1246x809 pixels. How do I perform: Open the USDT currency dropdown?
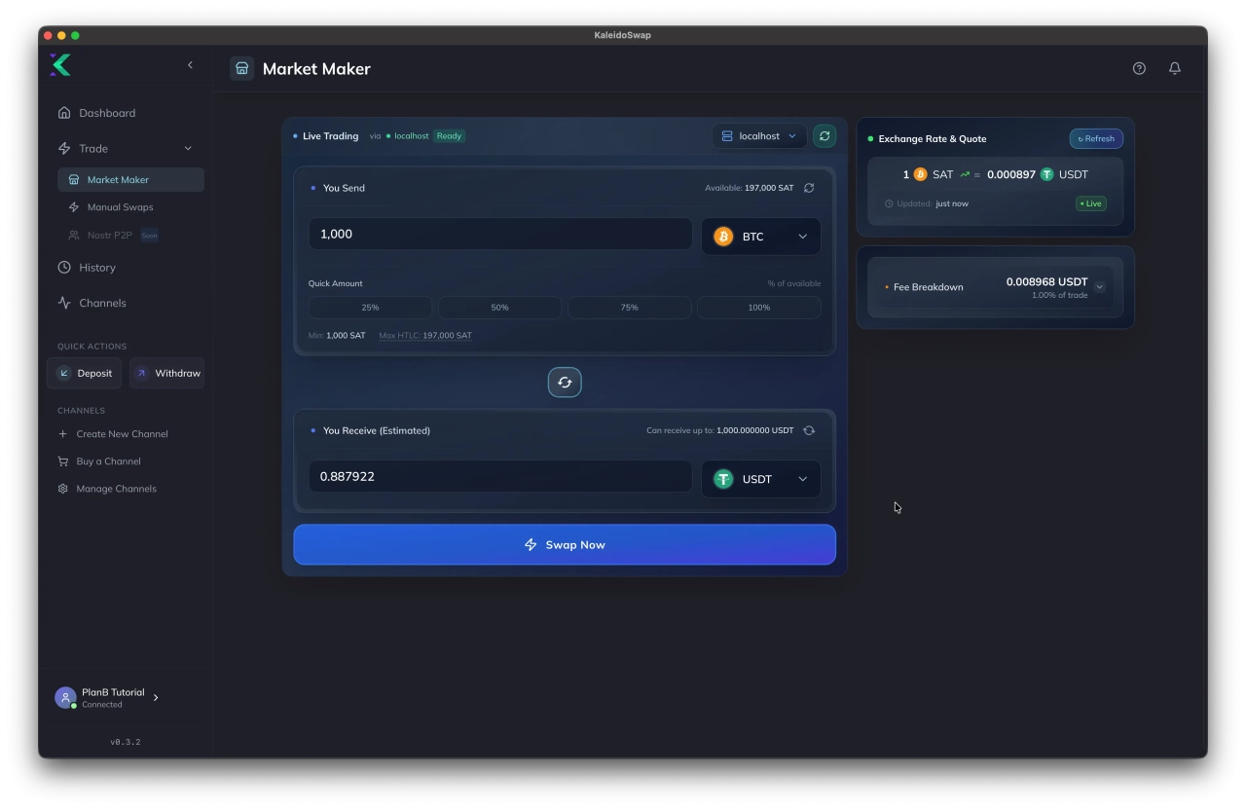coord(761,478)
